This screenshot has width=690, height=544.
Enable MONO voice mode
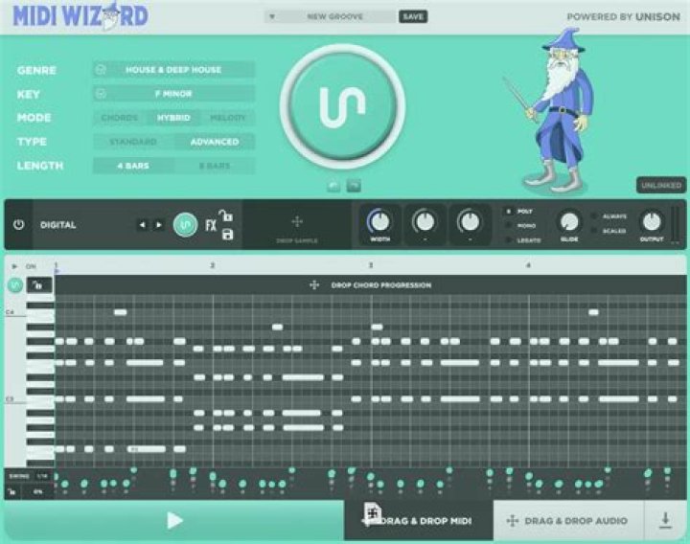pos(509,225)
